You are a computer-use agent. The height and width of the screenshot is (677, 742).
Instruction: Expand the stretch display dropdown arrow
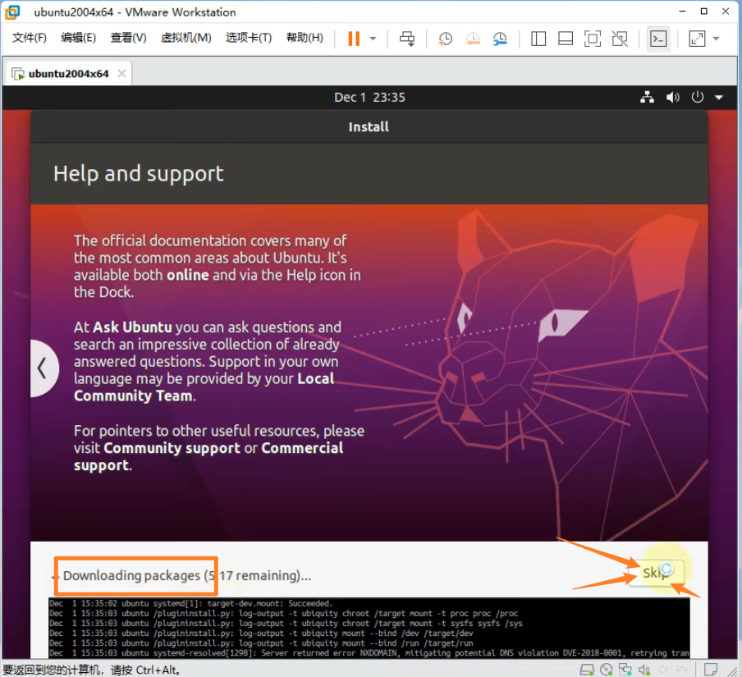[x=716, y=39]
